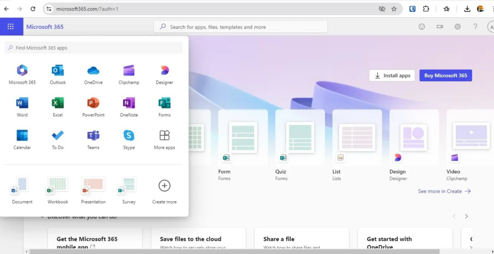Open Share a file card
Viewport: 494px width, 254px height.
(302, 239)
